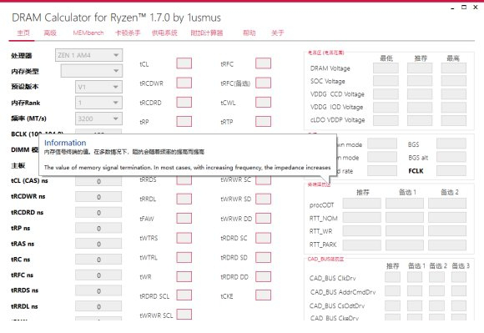
Task: Select the tRP ns value field
Action: pos(98,228)
